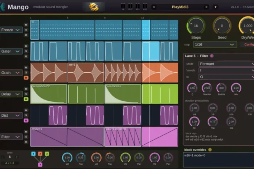The width and height of the screenshot is (254, 169).
Task: Disable the orange B button on Grain lane
Action: pos(26,78)
